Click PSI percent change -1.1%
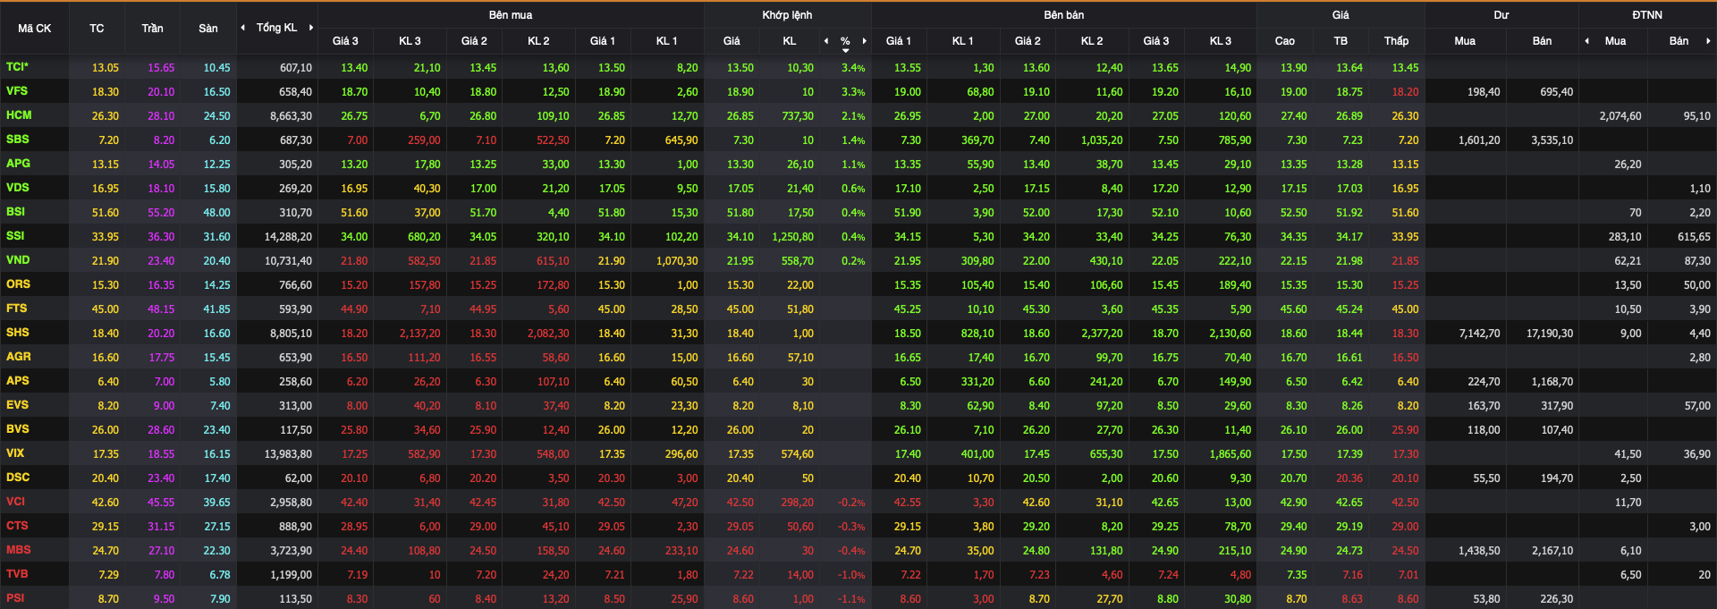 point(851,599)
